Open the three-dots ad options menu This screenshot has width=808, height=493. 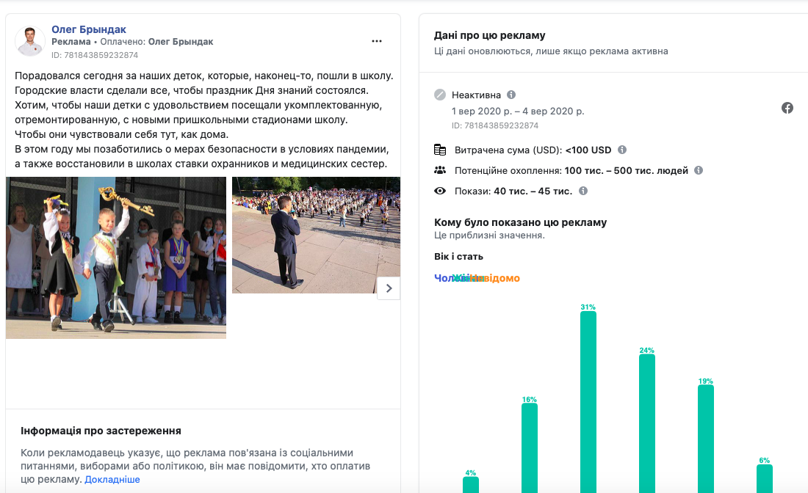tap(377, 42)
